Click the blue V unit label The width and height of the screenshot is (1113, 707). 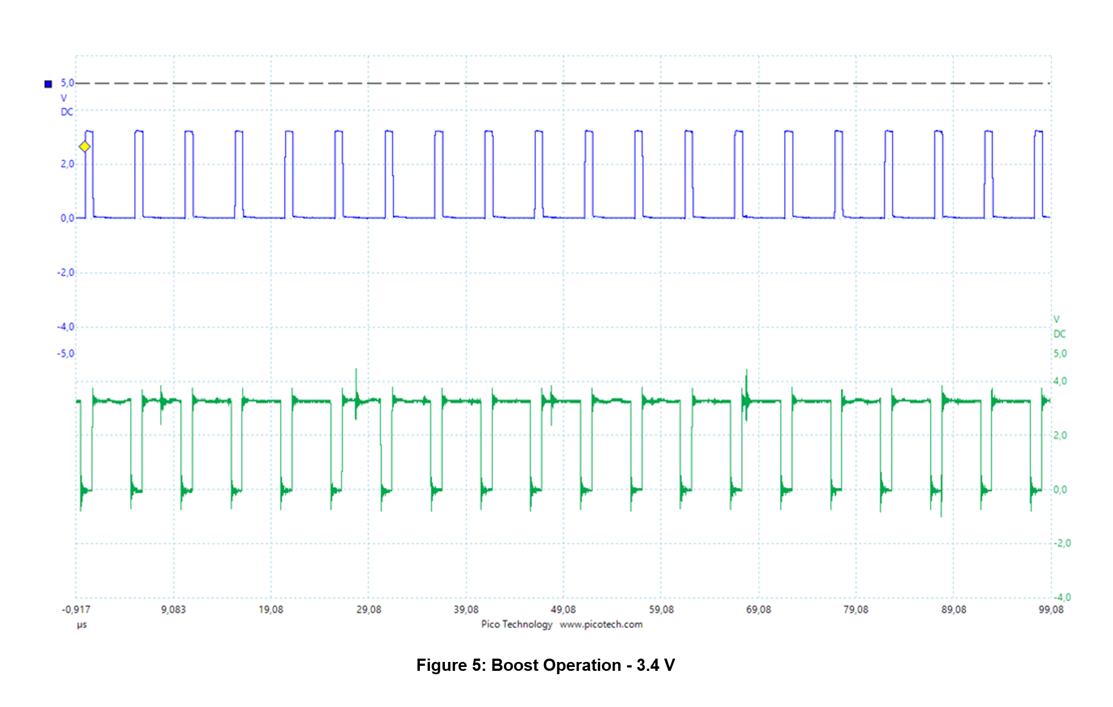[x=63, y=98]
